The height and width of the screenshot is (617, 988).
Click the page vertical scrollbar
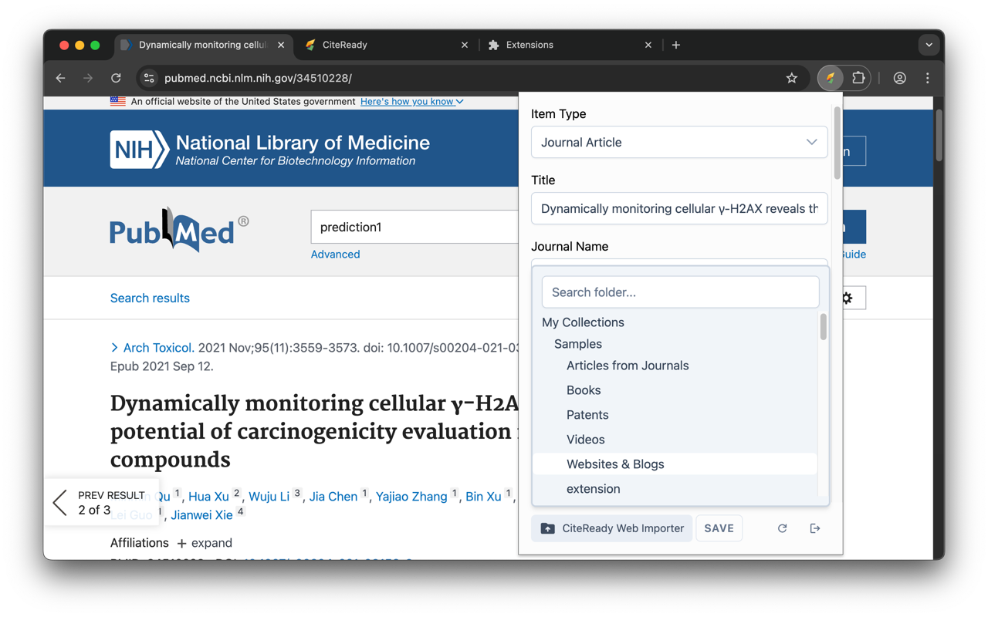point(939,136)
